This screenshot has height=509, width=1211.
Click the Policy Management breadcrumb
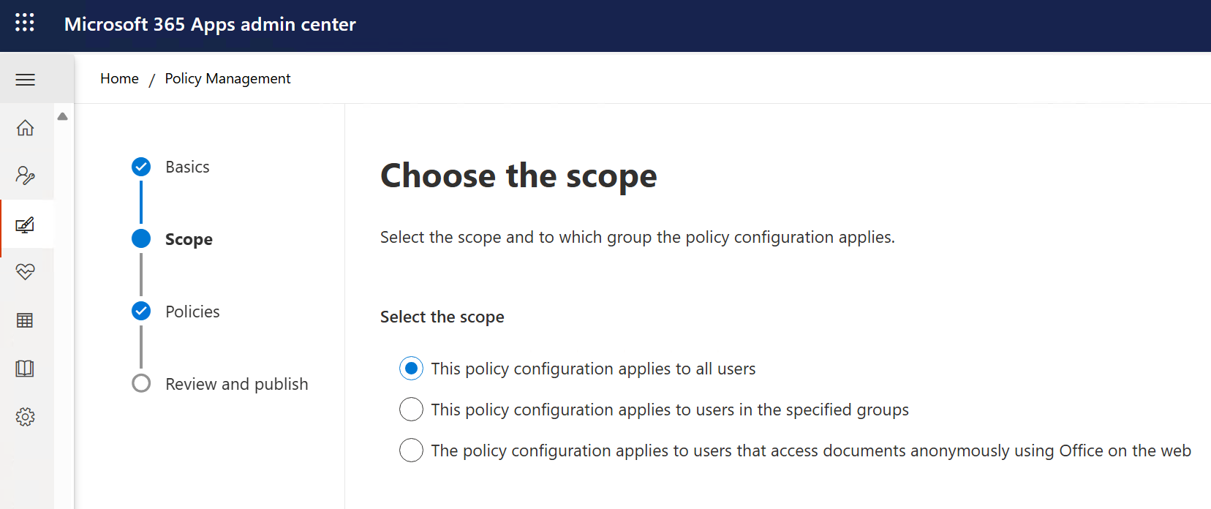[x=227, y=78]
